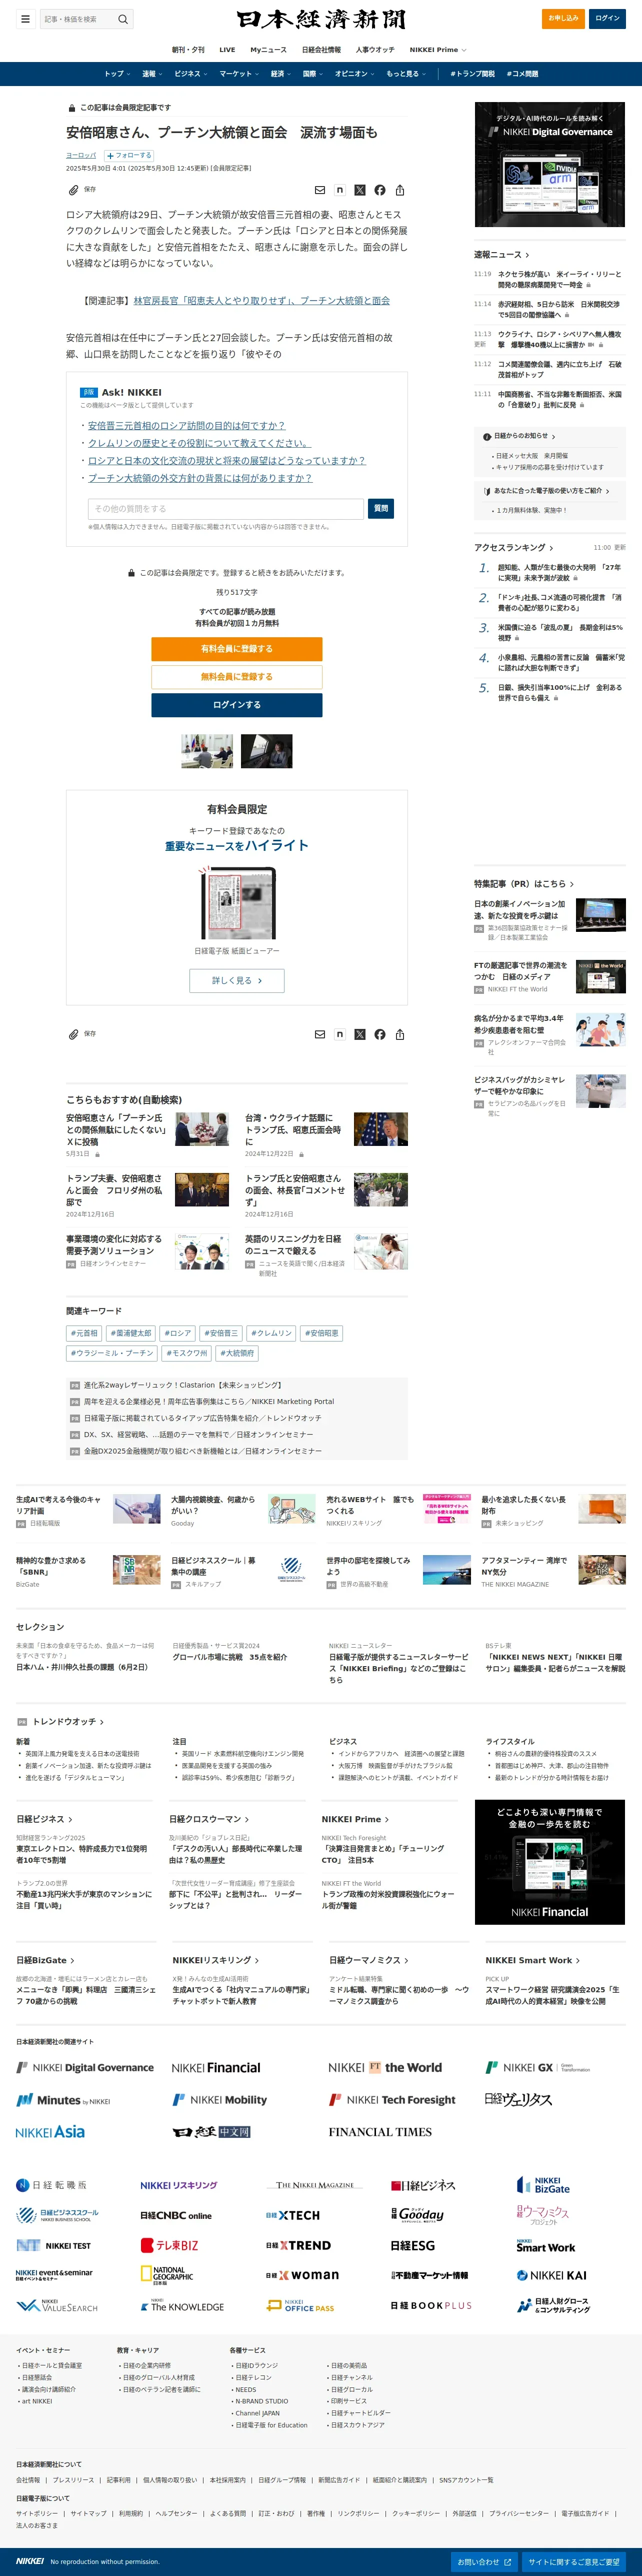This screenshot has height=2576, width=642.
Task: Click the 詳しく見る button
Action: click(x=237, y=981)
